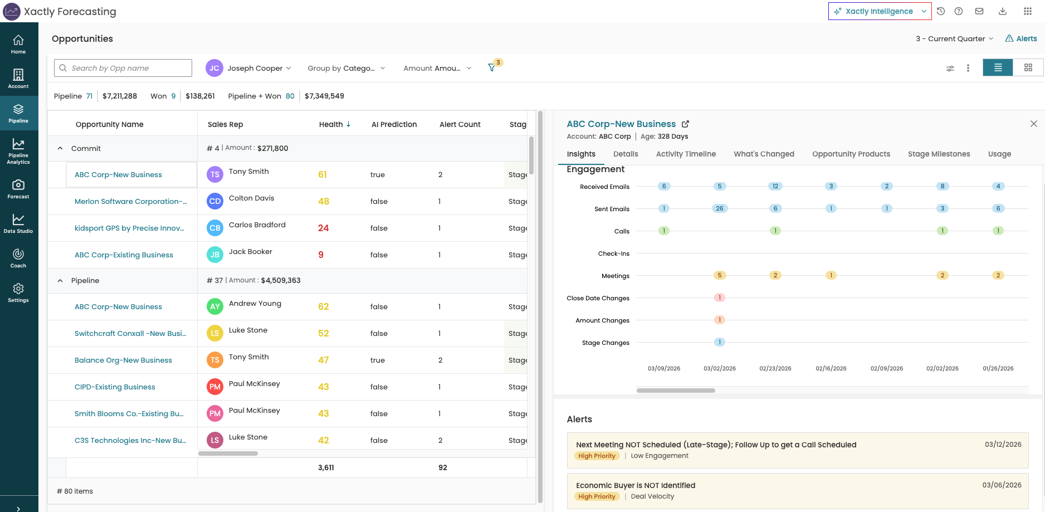This screenshot has width=1045, height=512.
Task: Go to Coach in the sidebar
Action: (x=18, y=257)
